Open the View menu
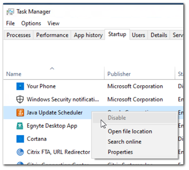This screenshot has width=189, height=170. pos(53,23)
